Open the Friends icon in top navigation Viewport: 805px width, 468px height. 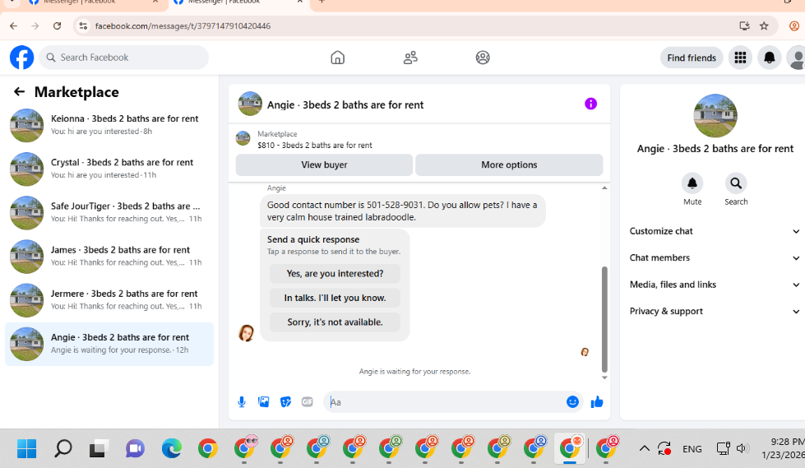410,58
